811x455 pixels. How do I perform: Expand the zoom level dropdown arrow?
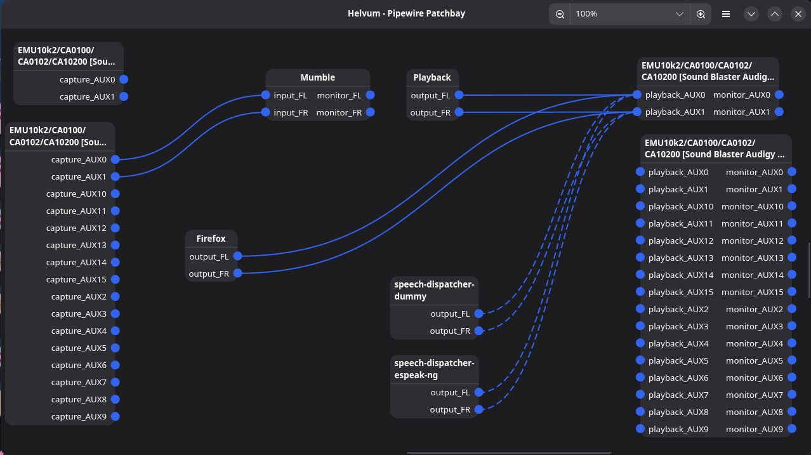point(680,14)
